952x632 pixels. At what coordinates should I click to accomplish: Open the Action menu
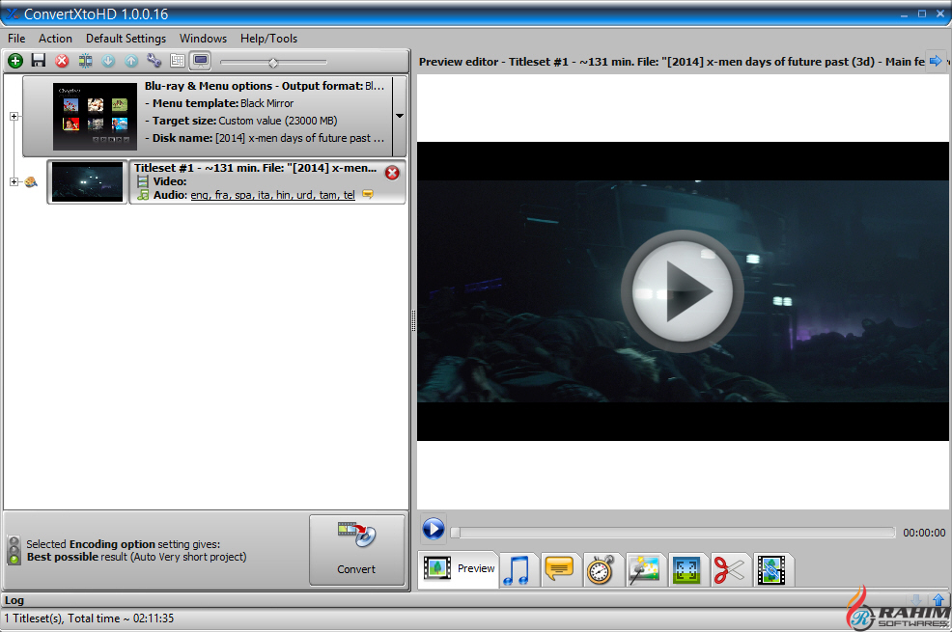(55, 39)
